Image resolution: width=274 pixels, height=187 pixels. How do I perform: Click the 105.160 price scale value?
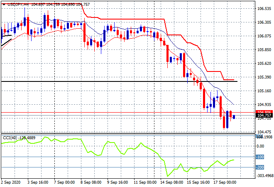click(264, 91)
